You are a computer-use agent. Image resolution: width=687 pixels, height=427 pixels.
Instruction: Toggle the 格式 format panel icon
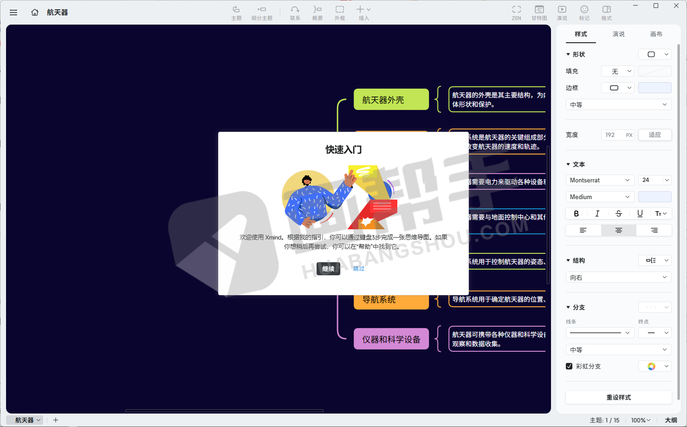point(606,13)
